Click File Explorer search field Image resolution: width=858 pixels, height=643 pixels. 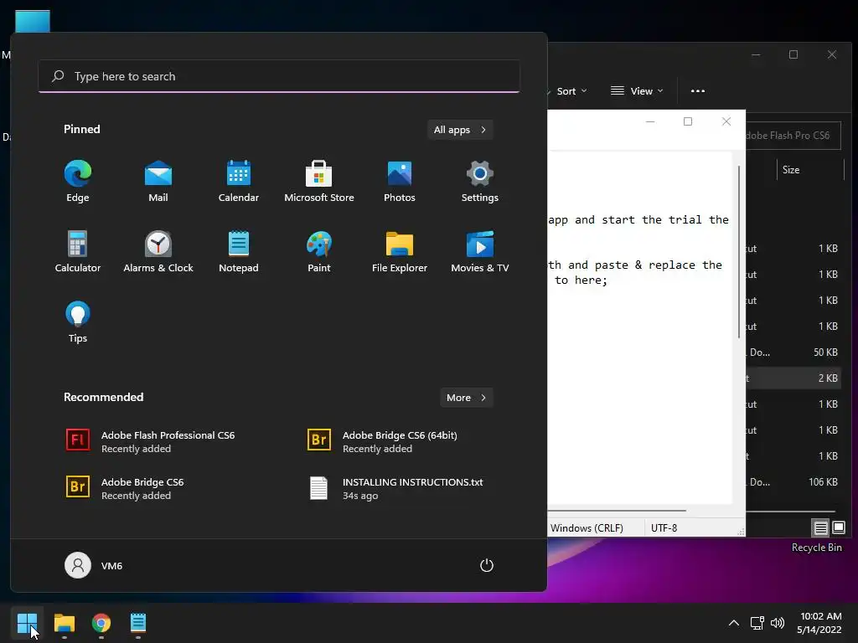[793, 136]
